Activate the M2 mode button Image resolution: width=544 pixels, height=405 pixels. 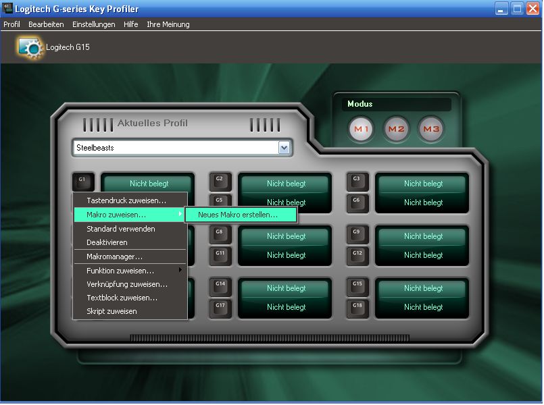[396, 129]
